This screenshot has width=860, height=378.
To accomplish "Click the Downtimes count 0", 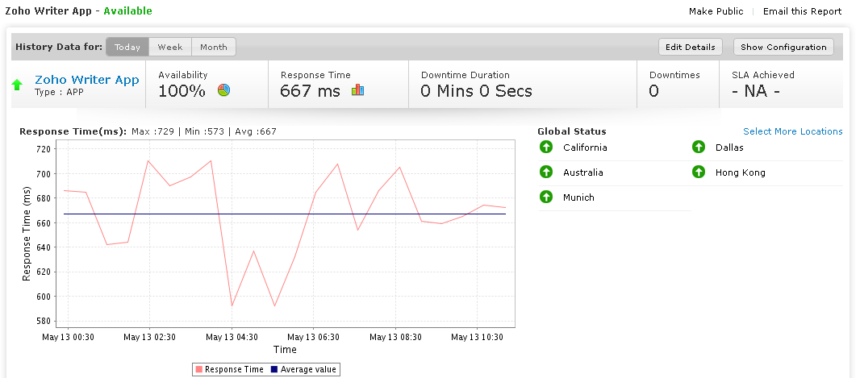I will click(653, 91).
